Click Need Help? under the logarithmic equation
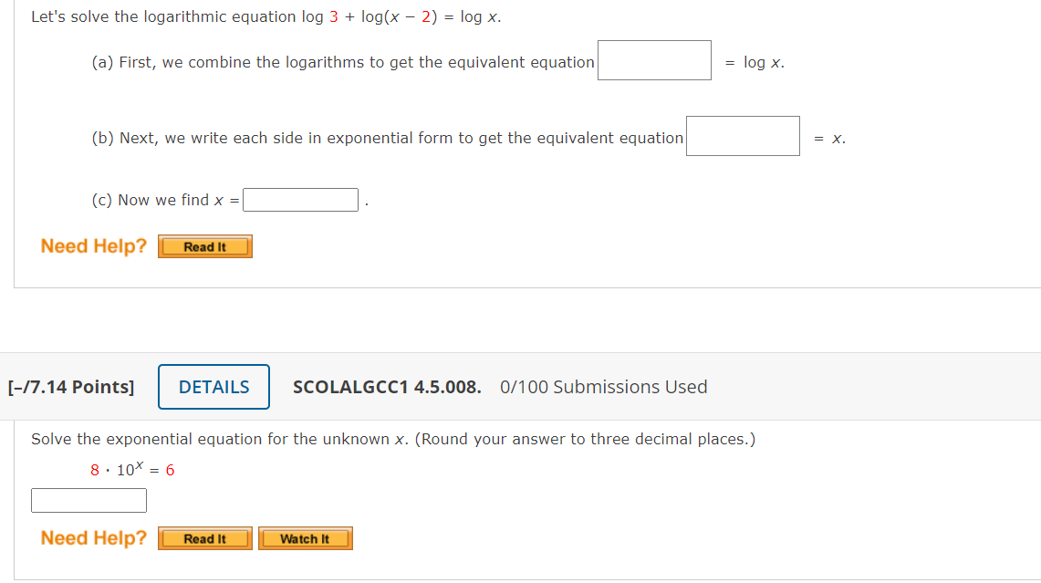 pos(92,246)
